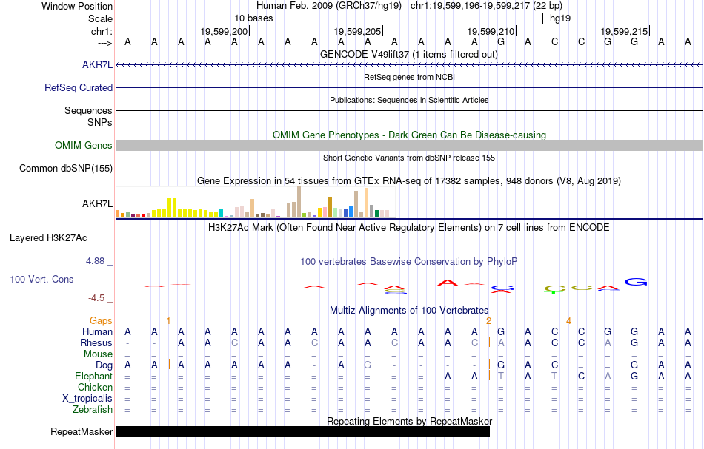Click the tallest tan bar in GTEx chart
This screenshot has height=449, width=704.
point(299,202)
